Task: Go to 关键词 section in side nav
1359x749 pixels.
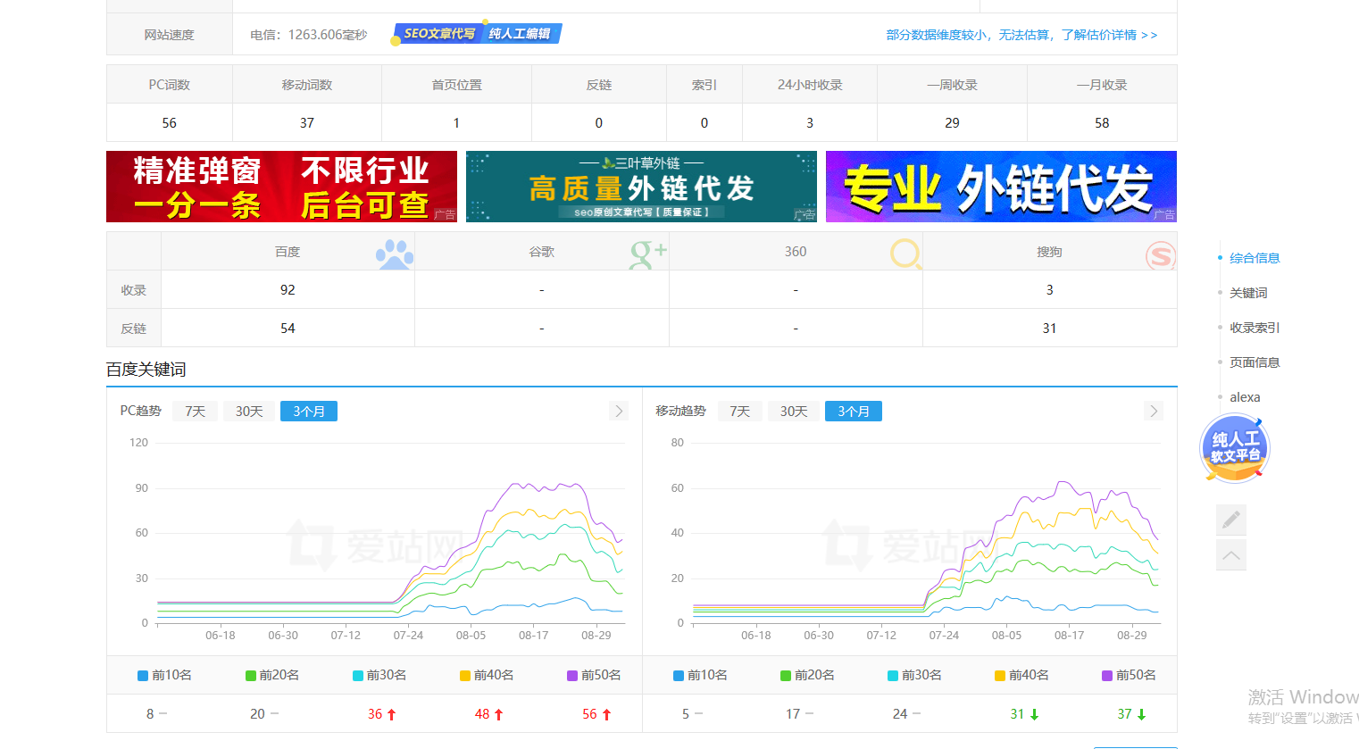Action: click(1248, 293)
